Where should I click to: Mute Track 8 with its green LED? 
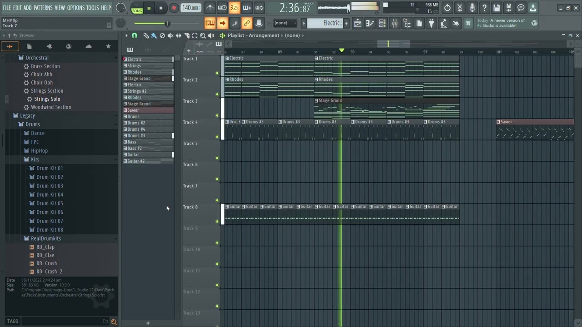pos(217,222)
